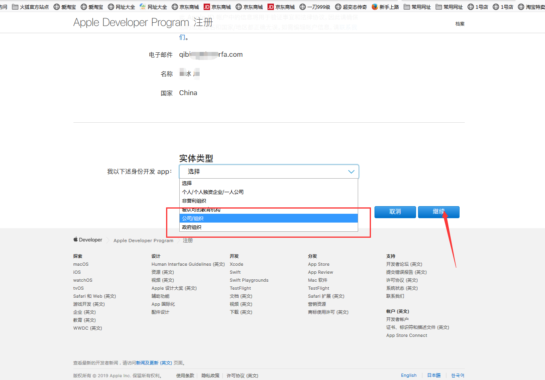Open the 使用条款 link
Screen dimensions: 545x380
click(185, 376)
